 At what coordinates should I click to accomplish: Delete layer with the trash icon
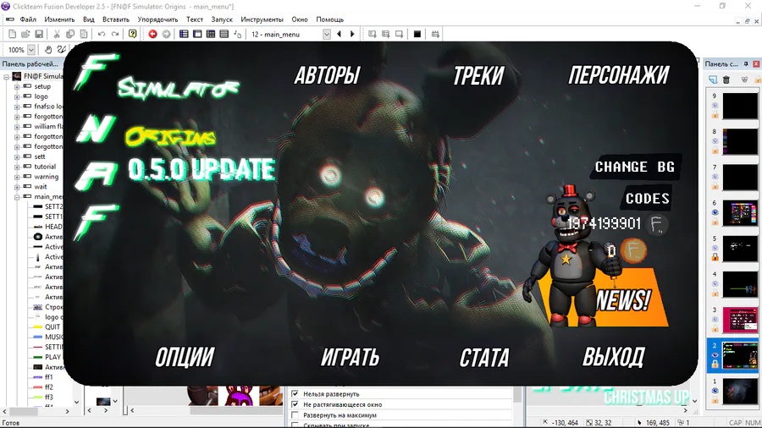tap(726, 80)
